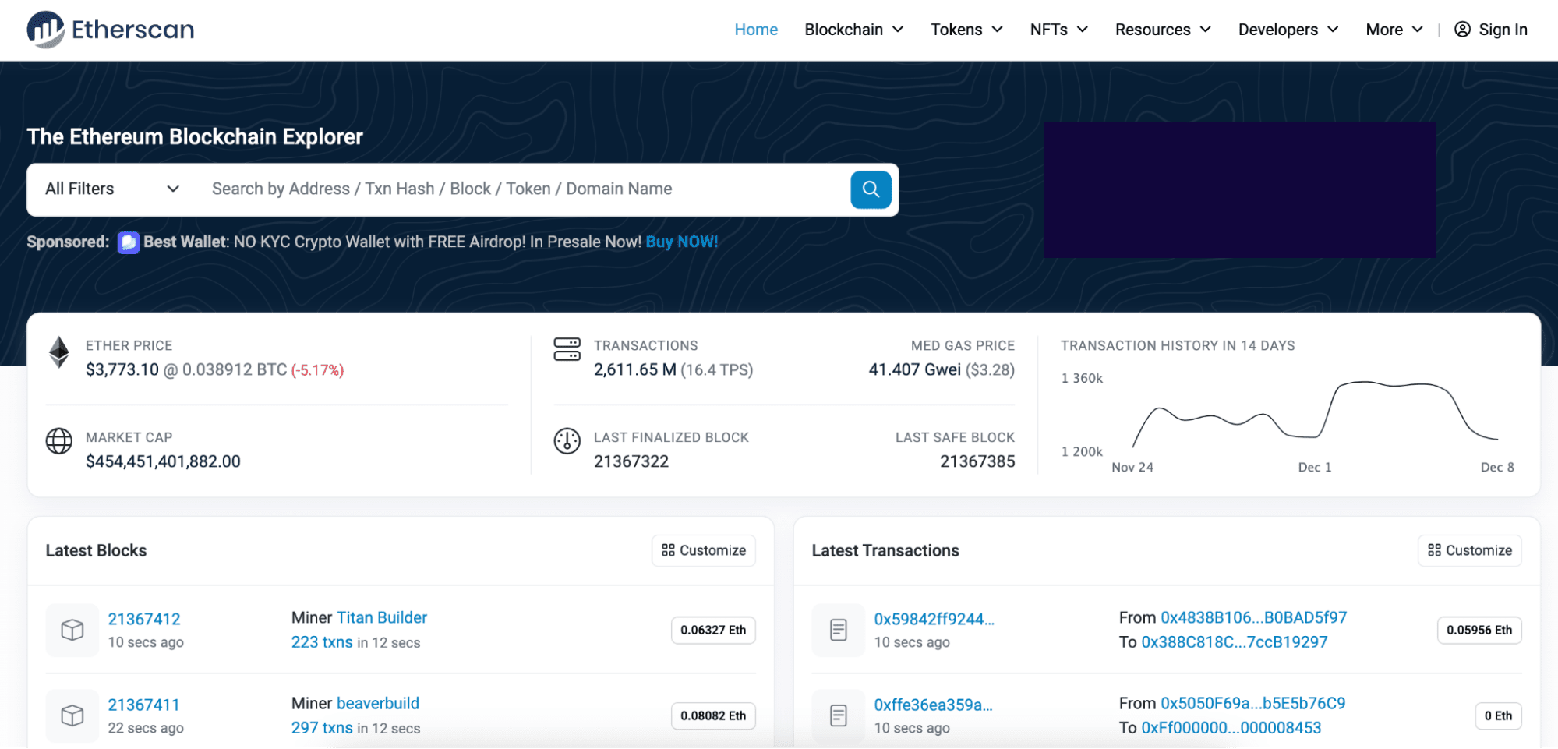Open transaction 0xffe36ea359a...
1558x749 pixels.
934,705
